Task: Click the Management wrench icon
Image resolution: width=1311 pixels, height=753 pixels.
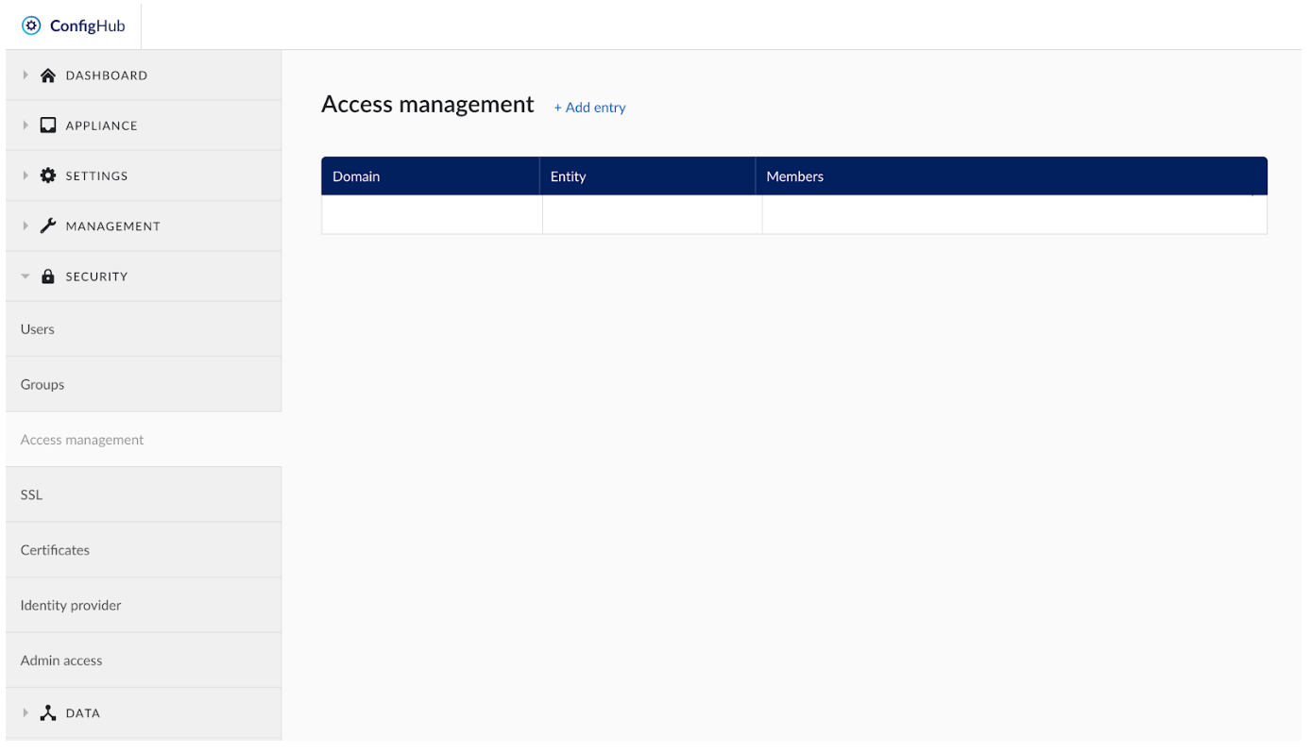Action: tap(48, 226)
